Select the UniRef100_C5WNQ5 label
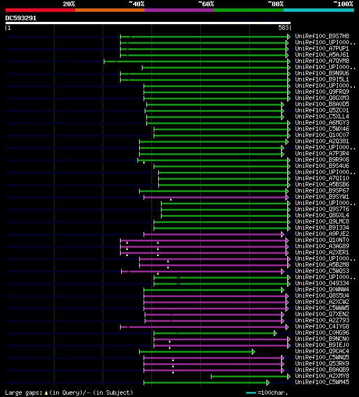This screenshot has width=359, height=397. (322, 358)
